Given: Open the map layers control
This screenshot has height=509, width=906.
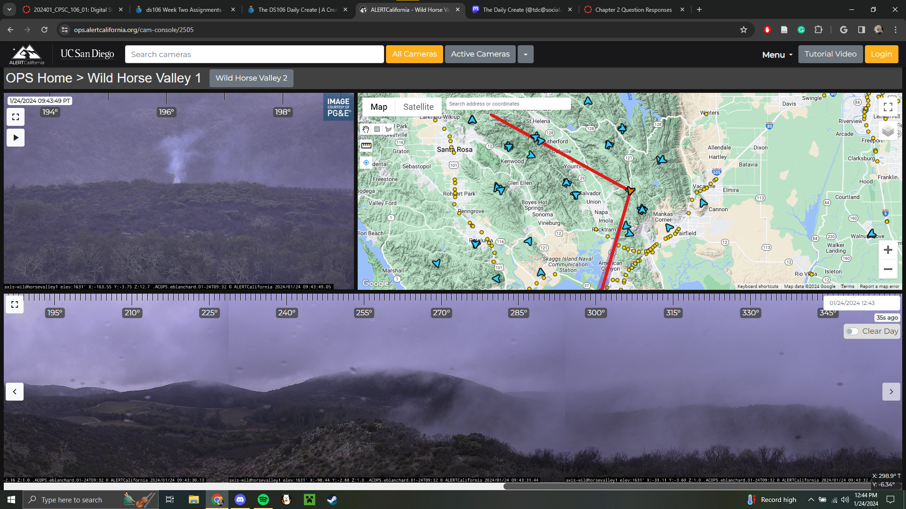Looking at the screenshot, I should (888, 131).
